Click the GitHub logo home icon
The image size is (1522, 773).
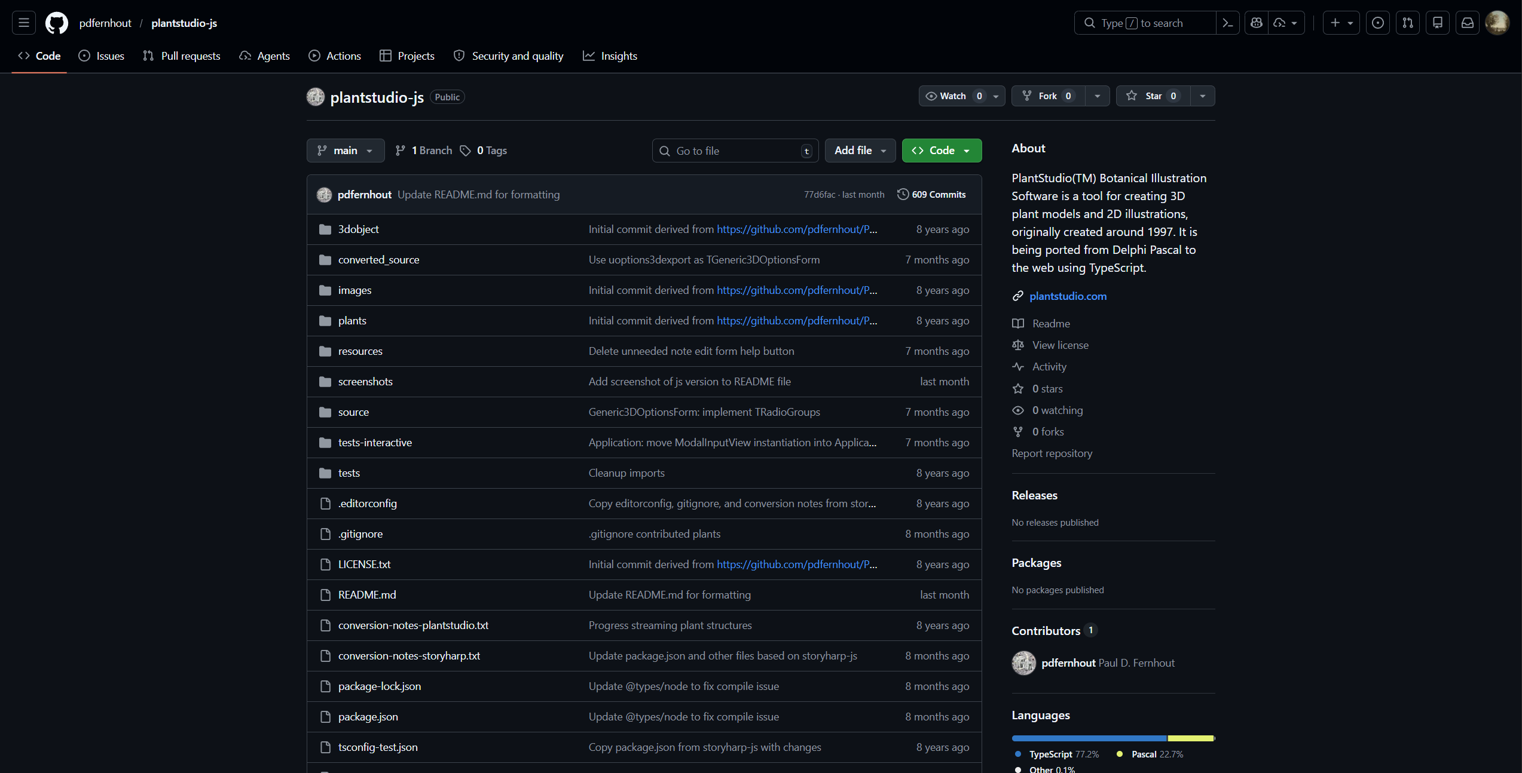[57, 23]
